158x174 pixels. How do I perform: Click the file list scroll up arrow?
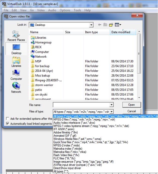coord(139,31)
